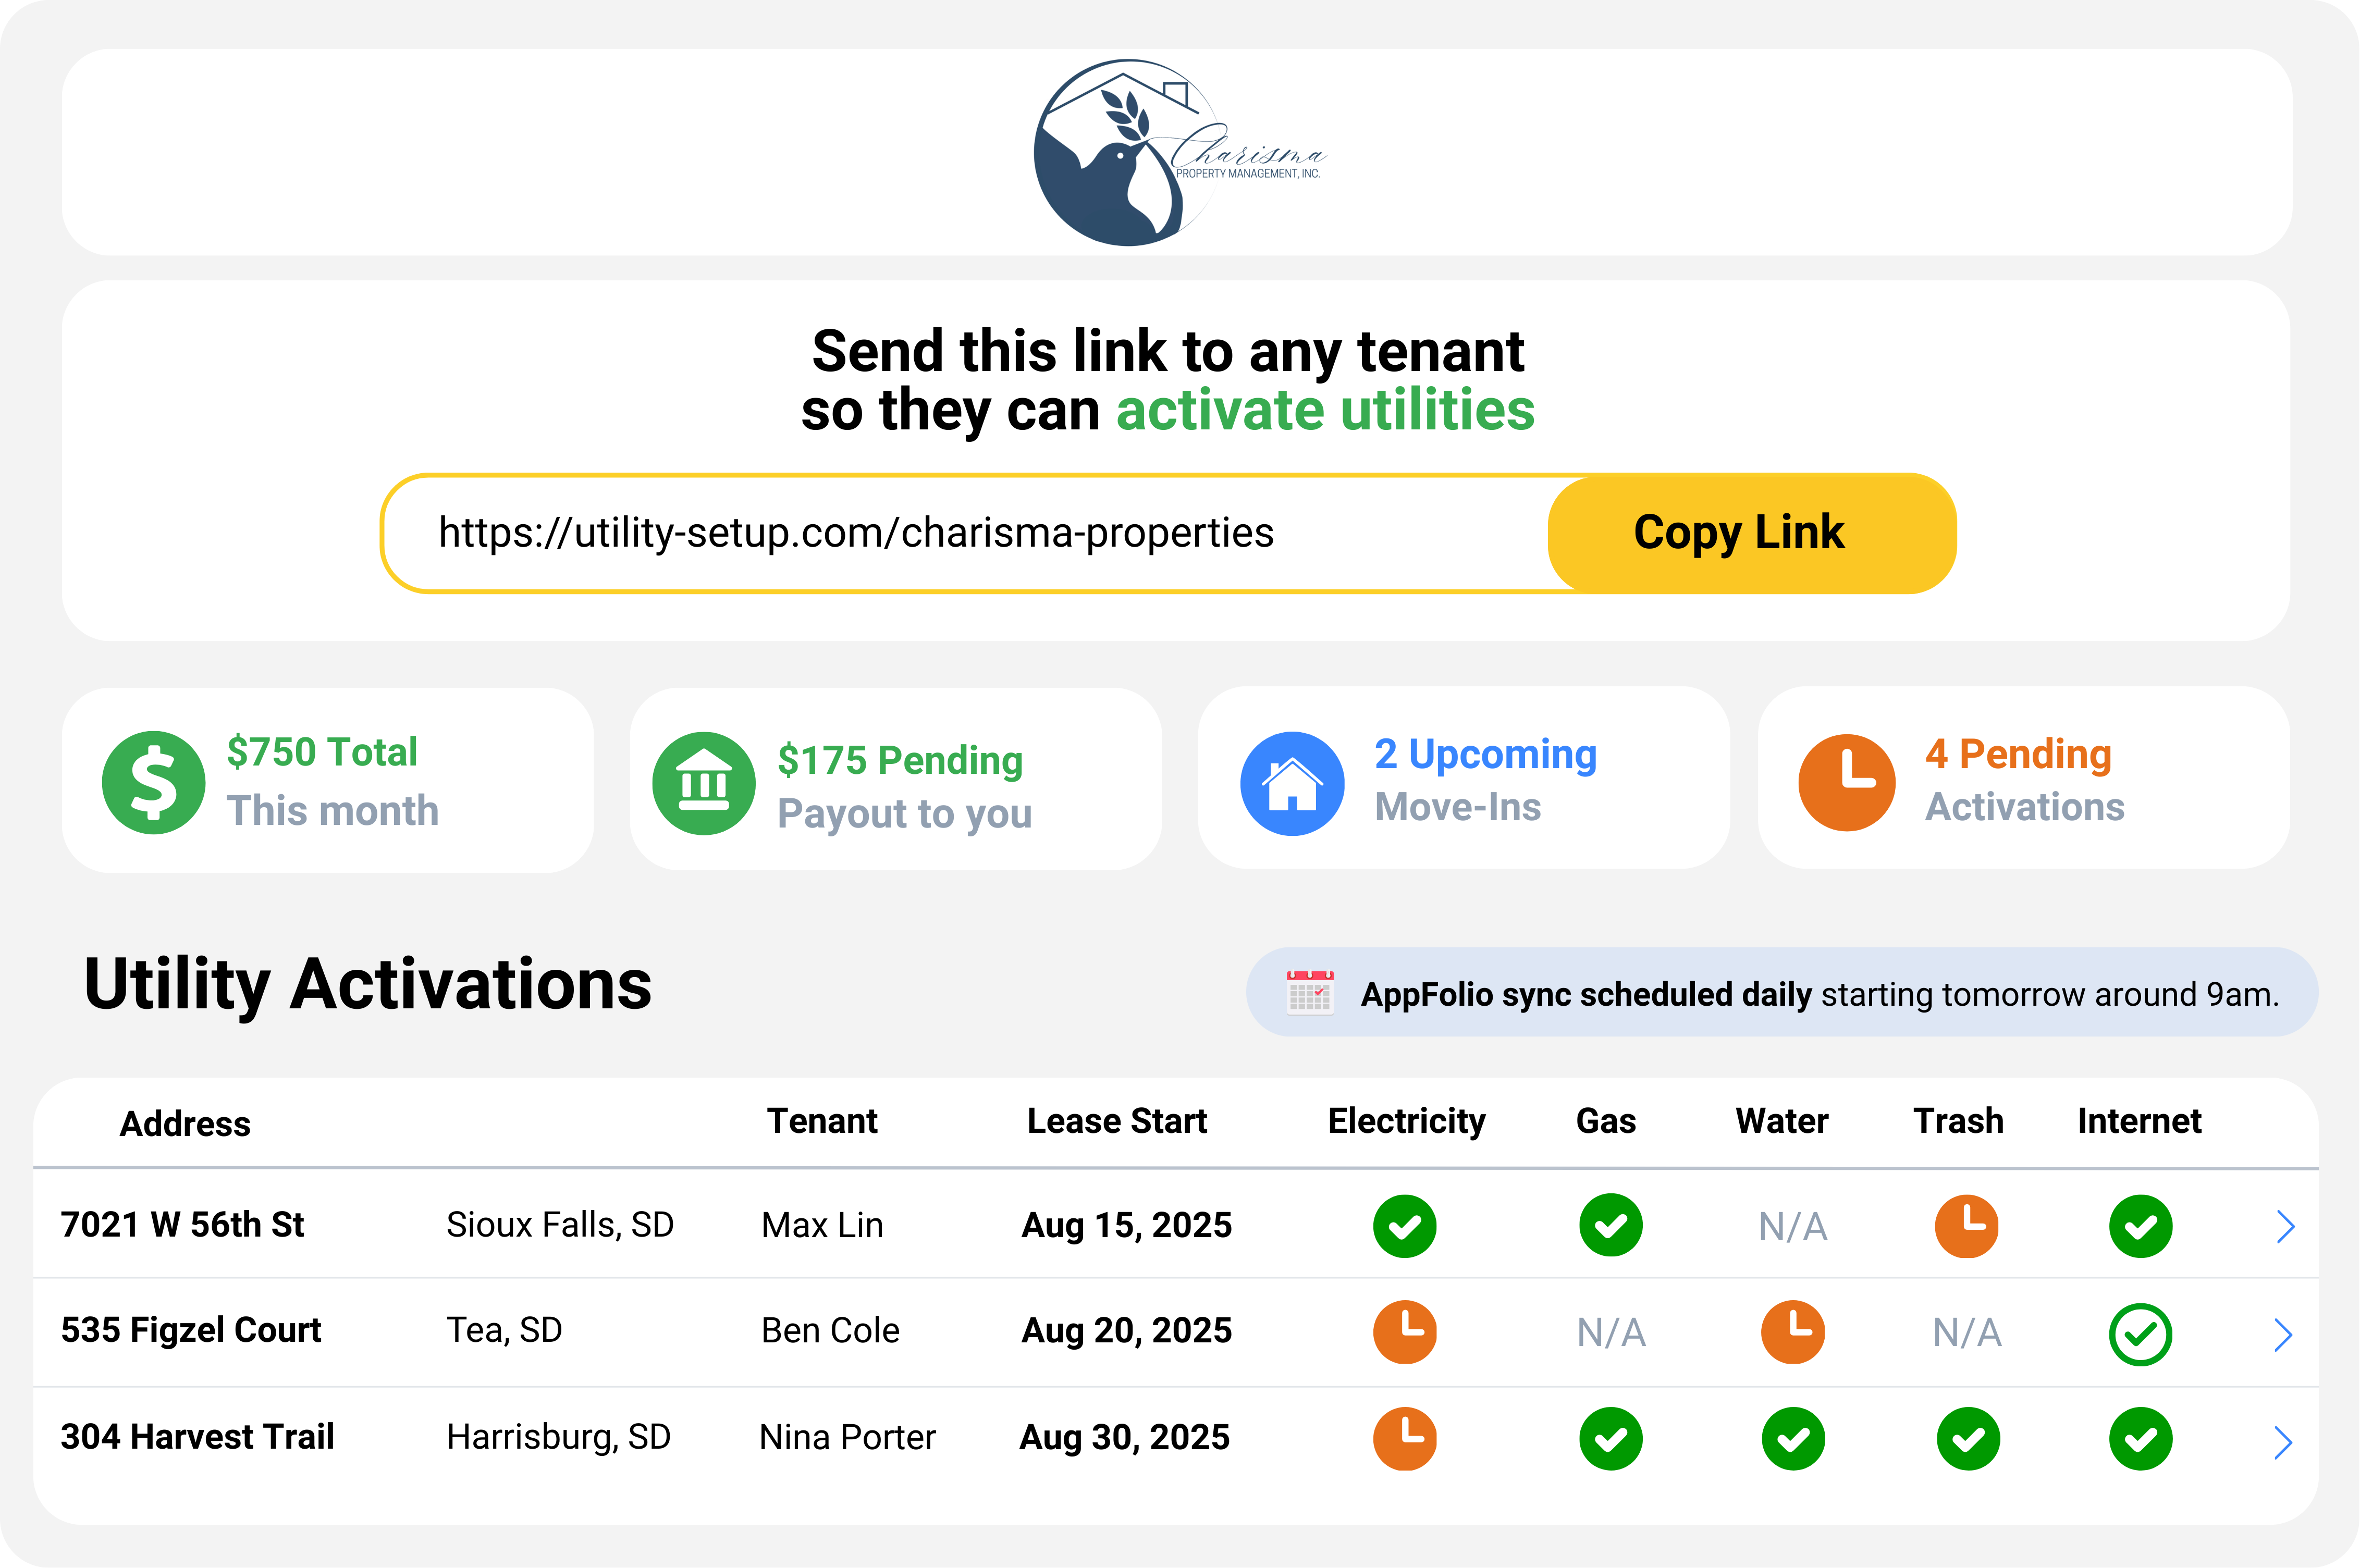Click Electricity checkmark for 7021 W 56th St
The width and height of the screenshot is (2360, 1568).
1405,1226
